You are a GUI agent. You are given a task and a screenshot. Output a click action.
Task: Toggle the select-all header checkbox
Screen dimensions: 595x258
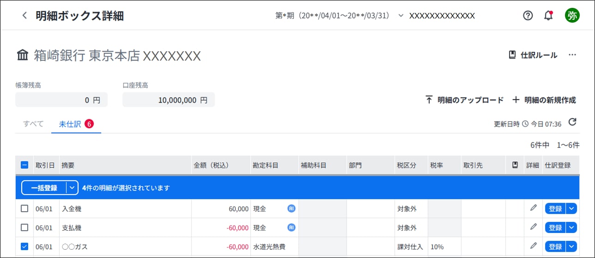pyautogui.click(x=24, y=165)
